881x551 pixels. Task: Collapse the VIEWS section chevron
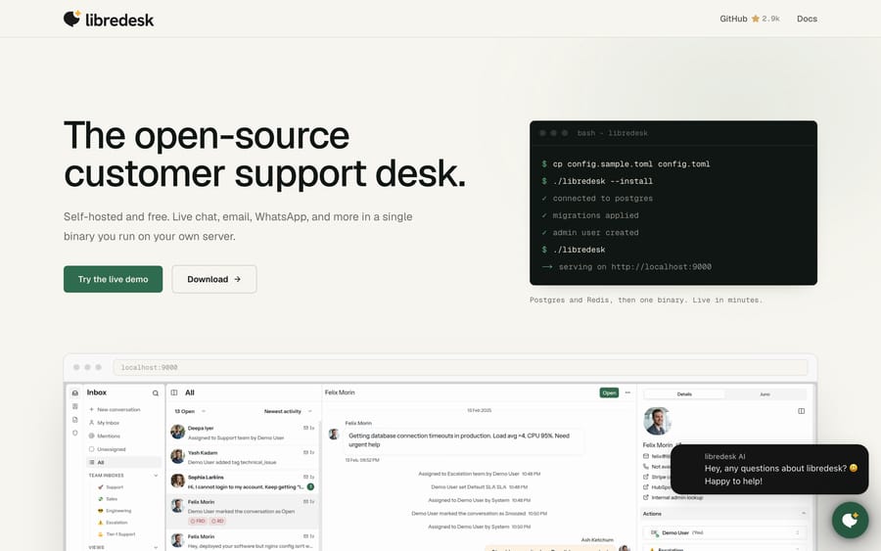point(156,547)
